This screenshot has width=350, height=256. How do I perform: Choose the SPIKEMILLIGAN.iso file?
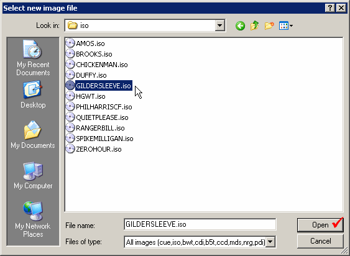99,139
